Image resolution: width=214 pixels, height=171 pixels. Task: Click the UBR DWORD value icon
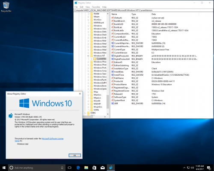113,103
